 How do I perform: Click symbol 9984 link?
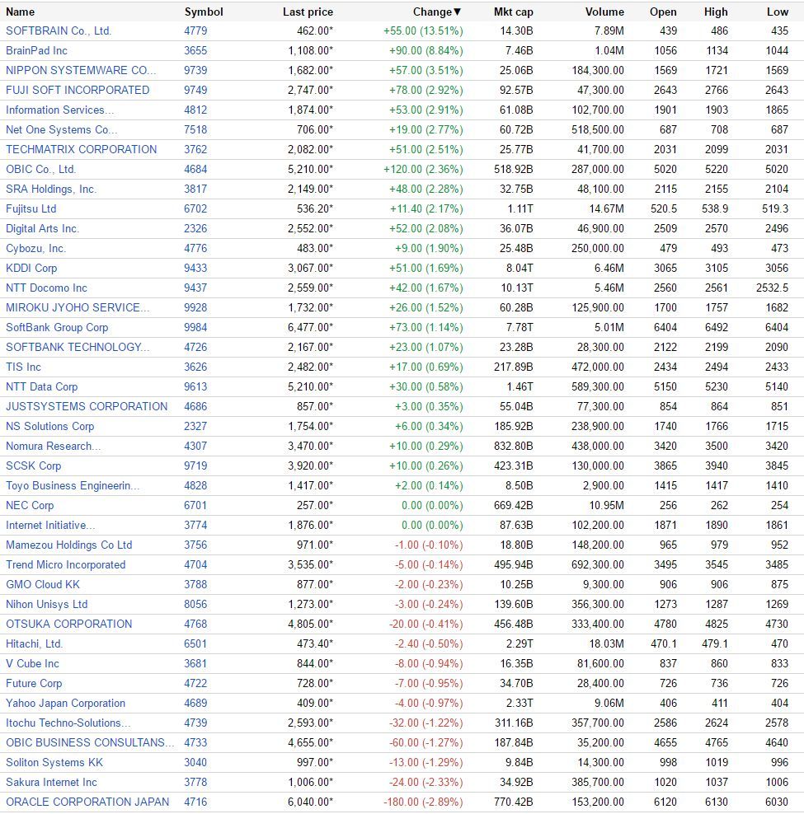point(195,328)
